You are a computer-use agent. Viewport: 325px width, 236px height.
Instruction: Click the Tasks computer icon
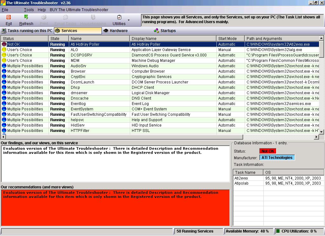(4, 31)
